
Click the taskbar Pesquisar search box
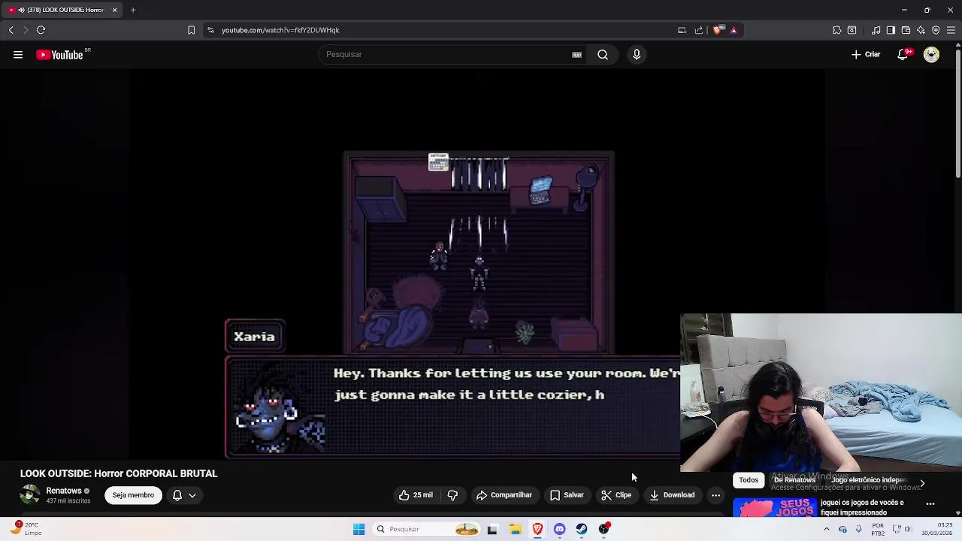point(426,529)
